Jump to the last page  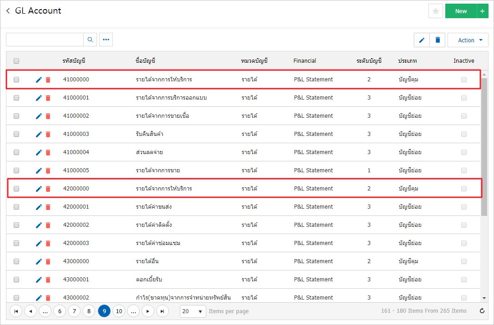point(162,311)
